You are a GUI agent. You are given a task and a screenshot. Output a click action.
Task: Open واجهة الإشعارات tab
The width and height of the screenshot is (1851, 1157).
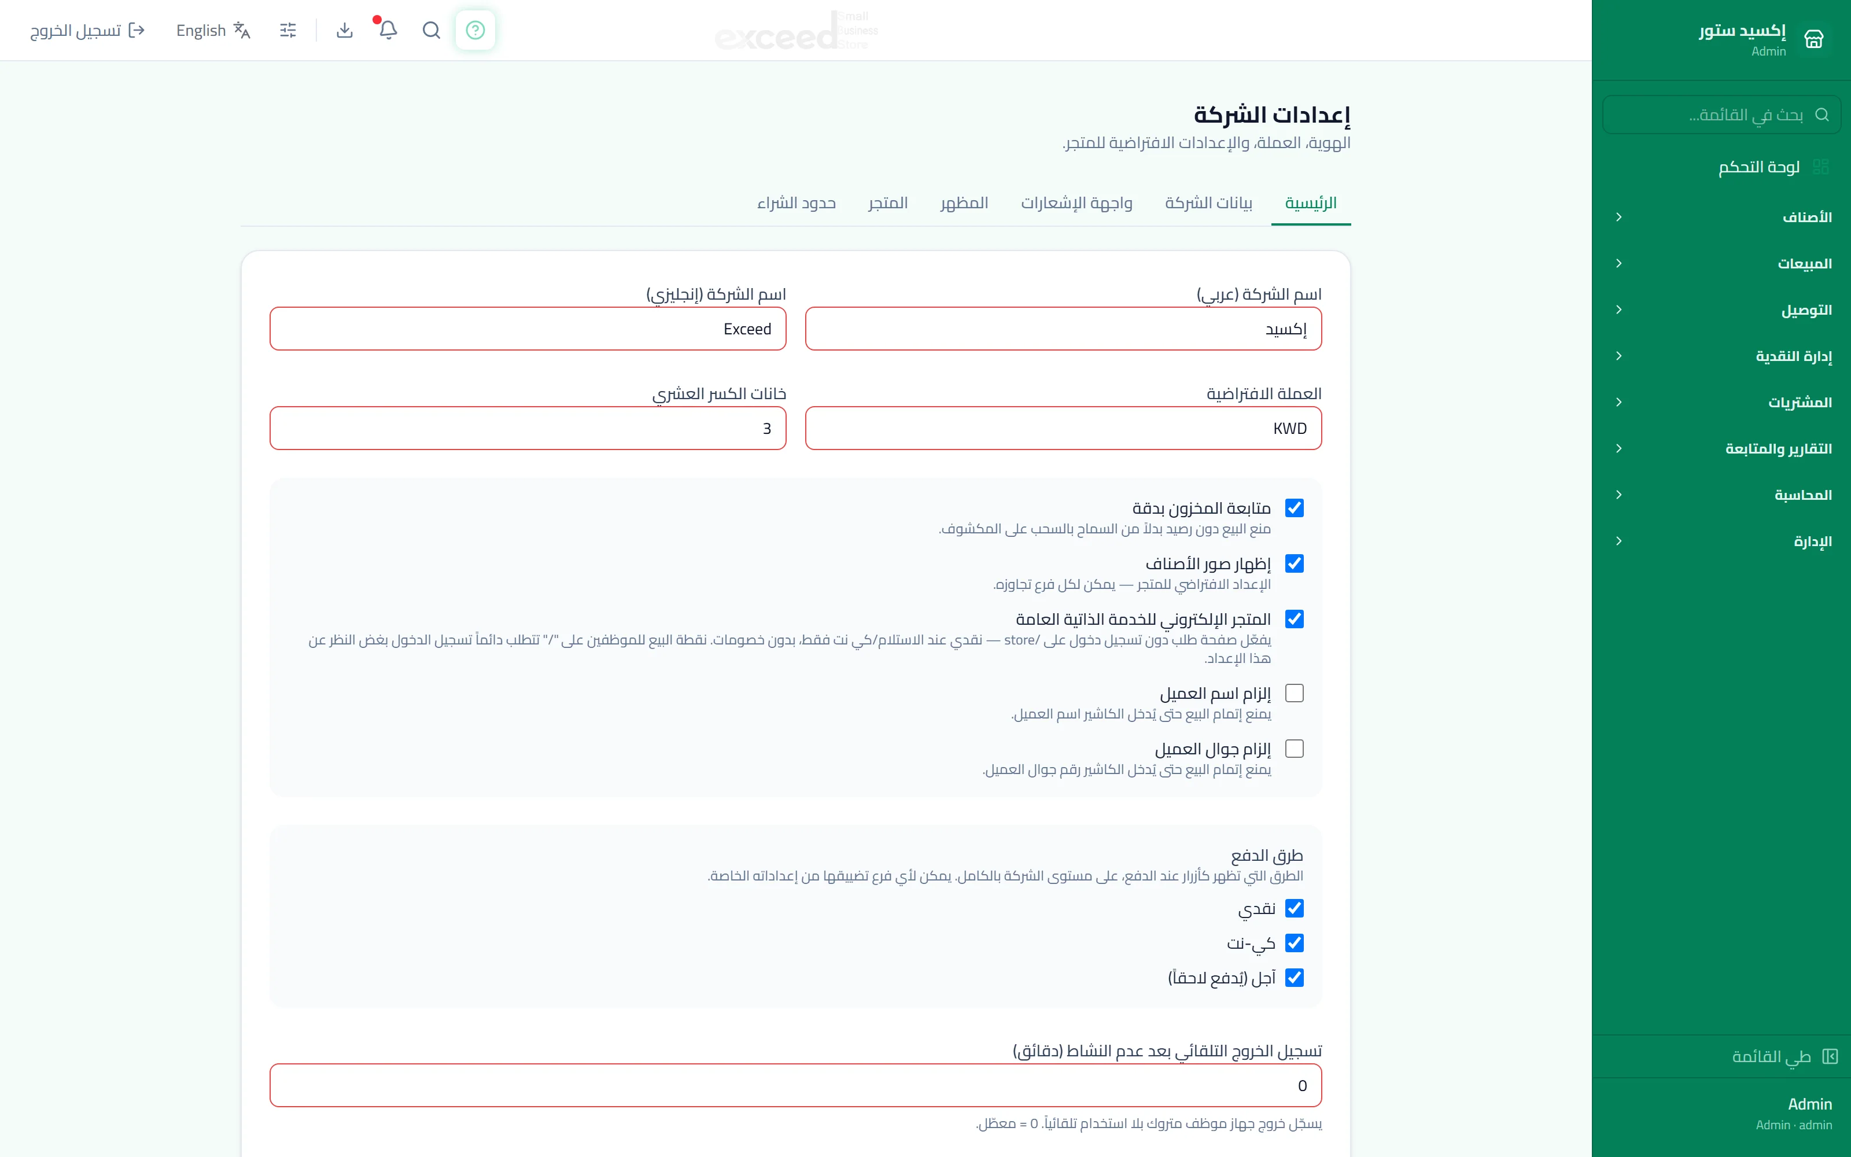(1076, 203)
